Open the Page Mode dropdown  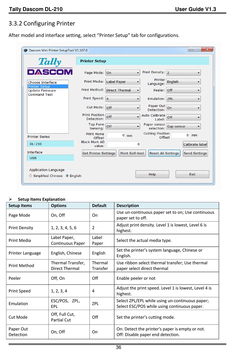(122, 73)
